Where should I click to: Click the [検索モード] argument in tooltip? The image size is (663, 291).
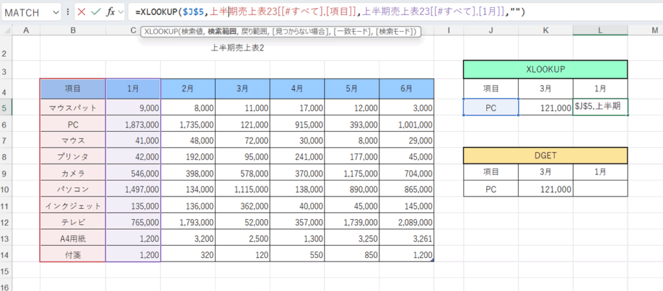click(x=395, y=31)
